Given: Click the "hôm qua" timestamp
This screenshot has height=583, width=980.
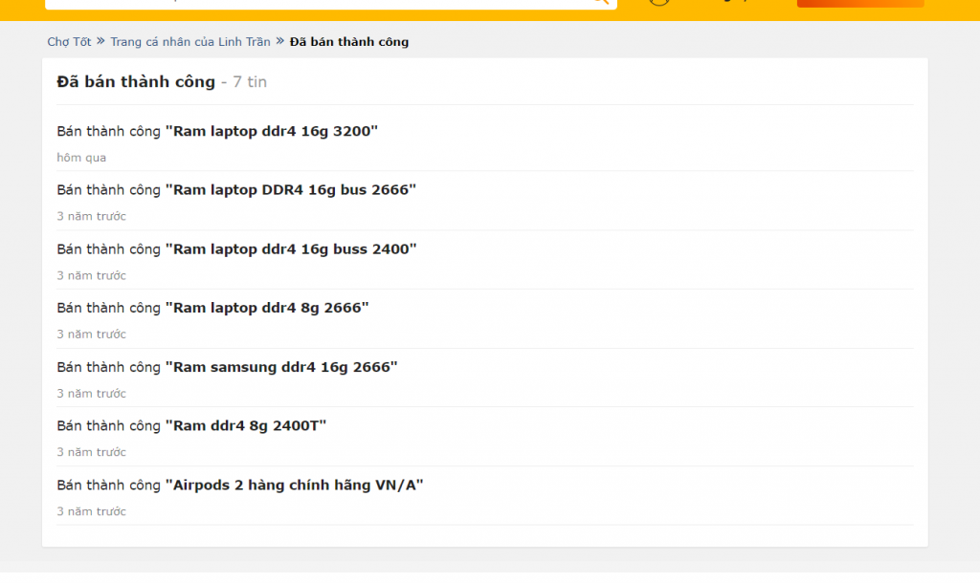Looking at the screenshot, I should 81,158.
